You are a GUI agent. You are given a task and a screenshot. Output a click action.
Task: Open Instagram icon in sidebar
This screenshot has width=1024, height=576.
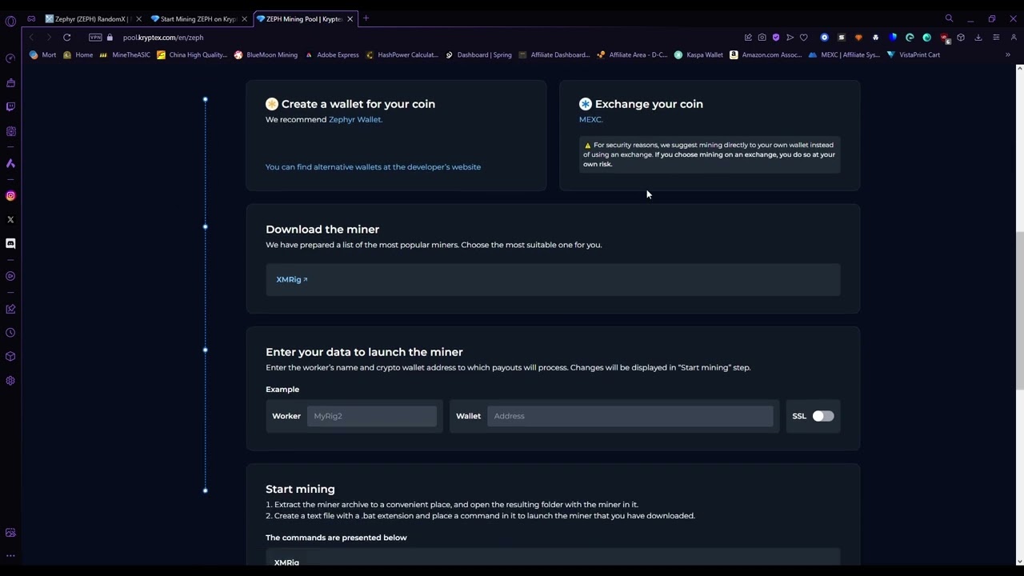pyautogui.click(x=10, y=195)
